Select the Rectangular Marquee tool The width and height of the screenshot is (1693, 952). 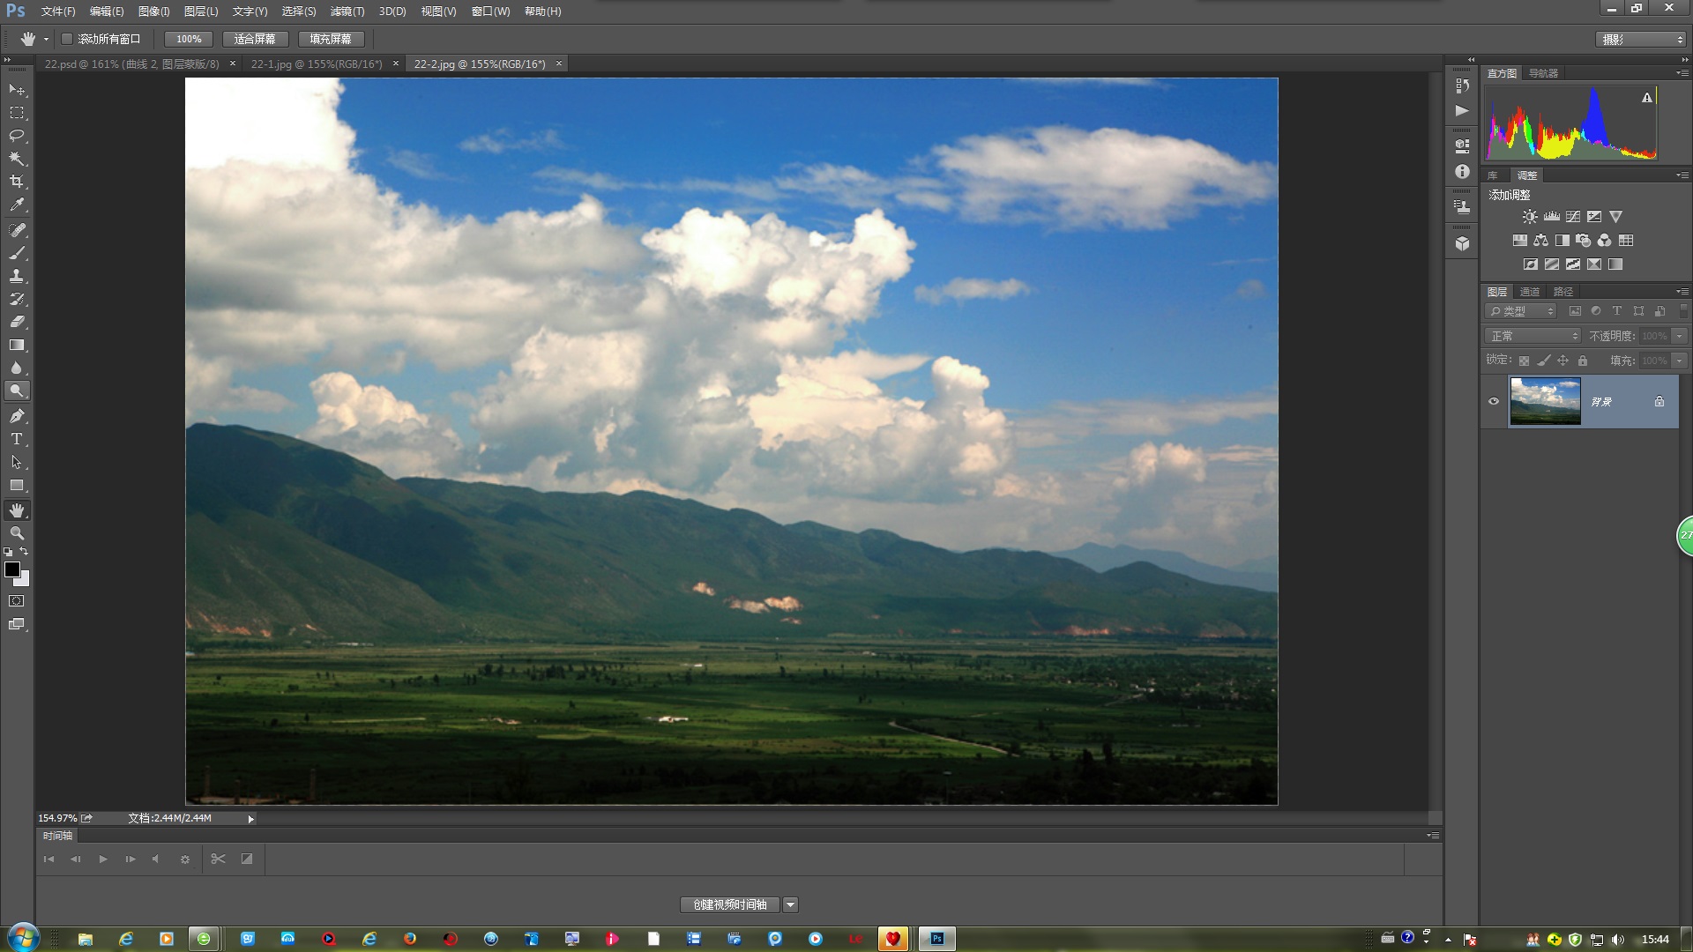(17, 113)
